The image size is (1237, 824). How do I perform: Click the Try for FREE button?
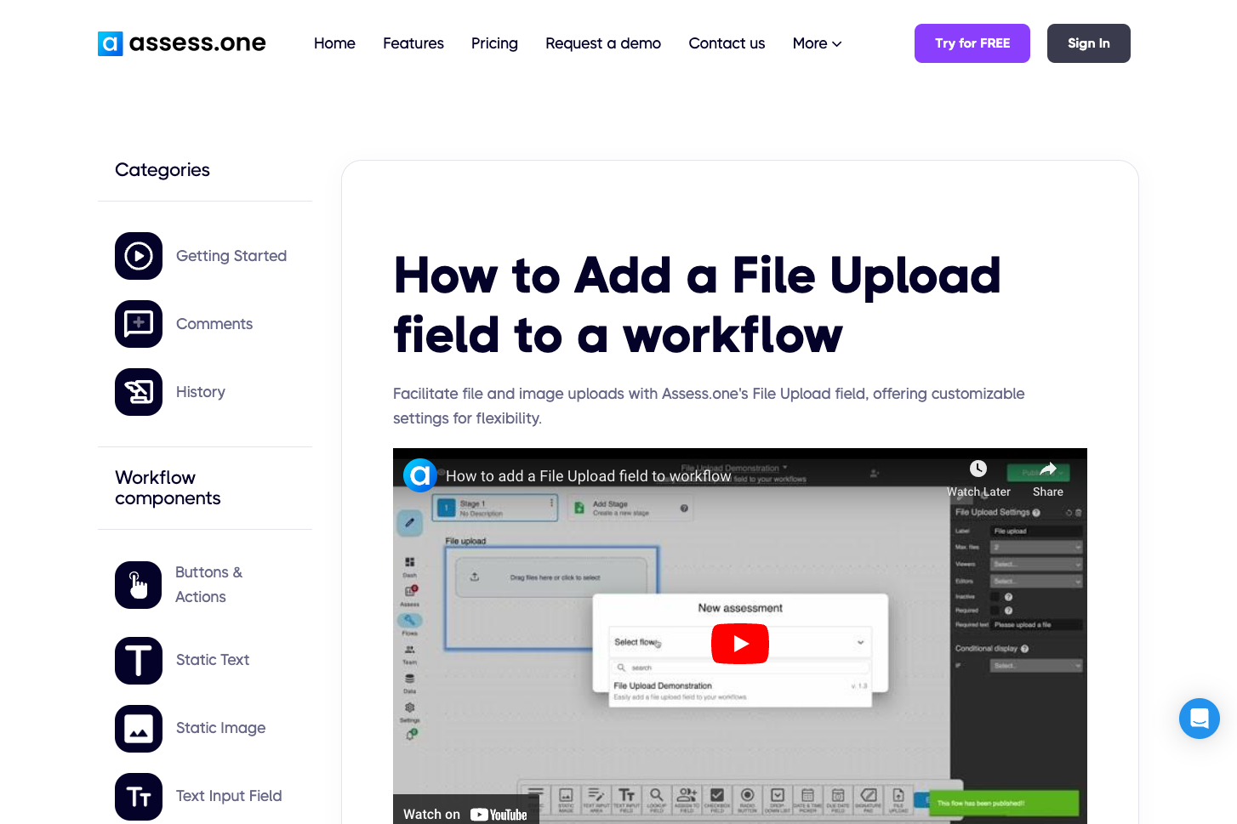tap(972, 43)
